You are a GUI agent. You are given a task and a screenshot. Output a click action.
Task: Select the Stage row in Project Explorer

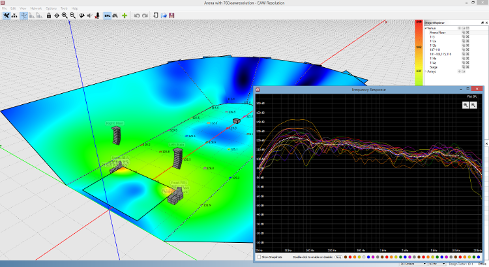(434, 67)
